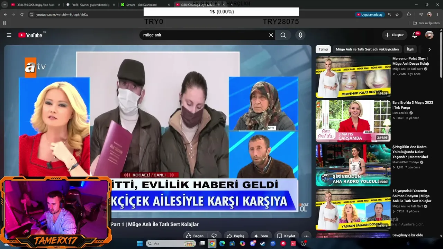
Task: Open Mervenur Polat Olayı video title
Action: click(410, 61)
